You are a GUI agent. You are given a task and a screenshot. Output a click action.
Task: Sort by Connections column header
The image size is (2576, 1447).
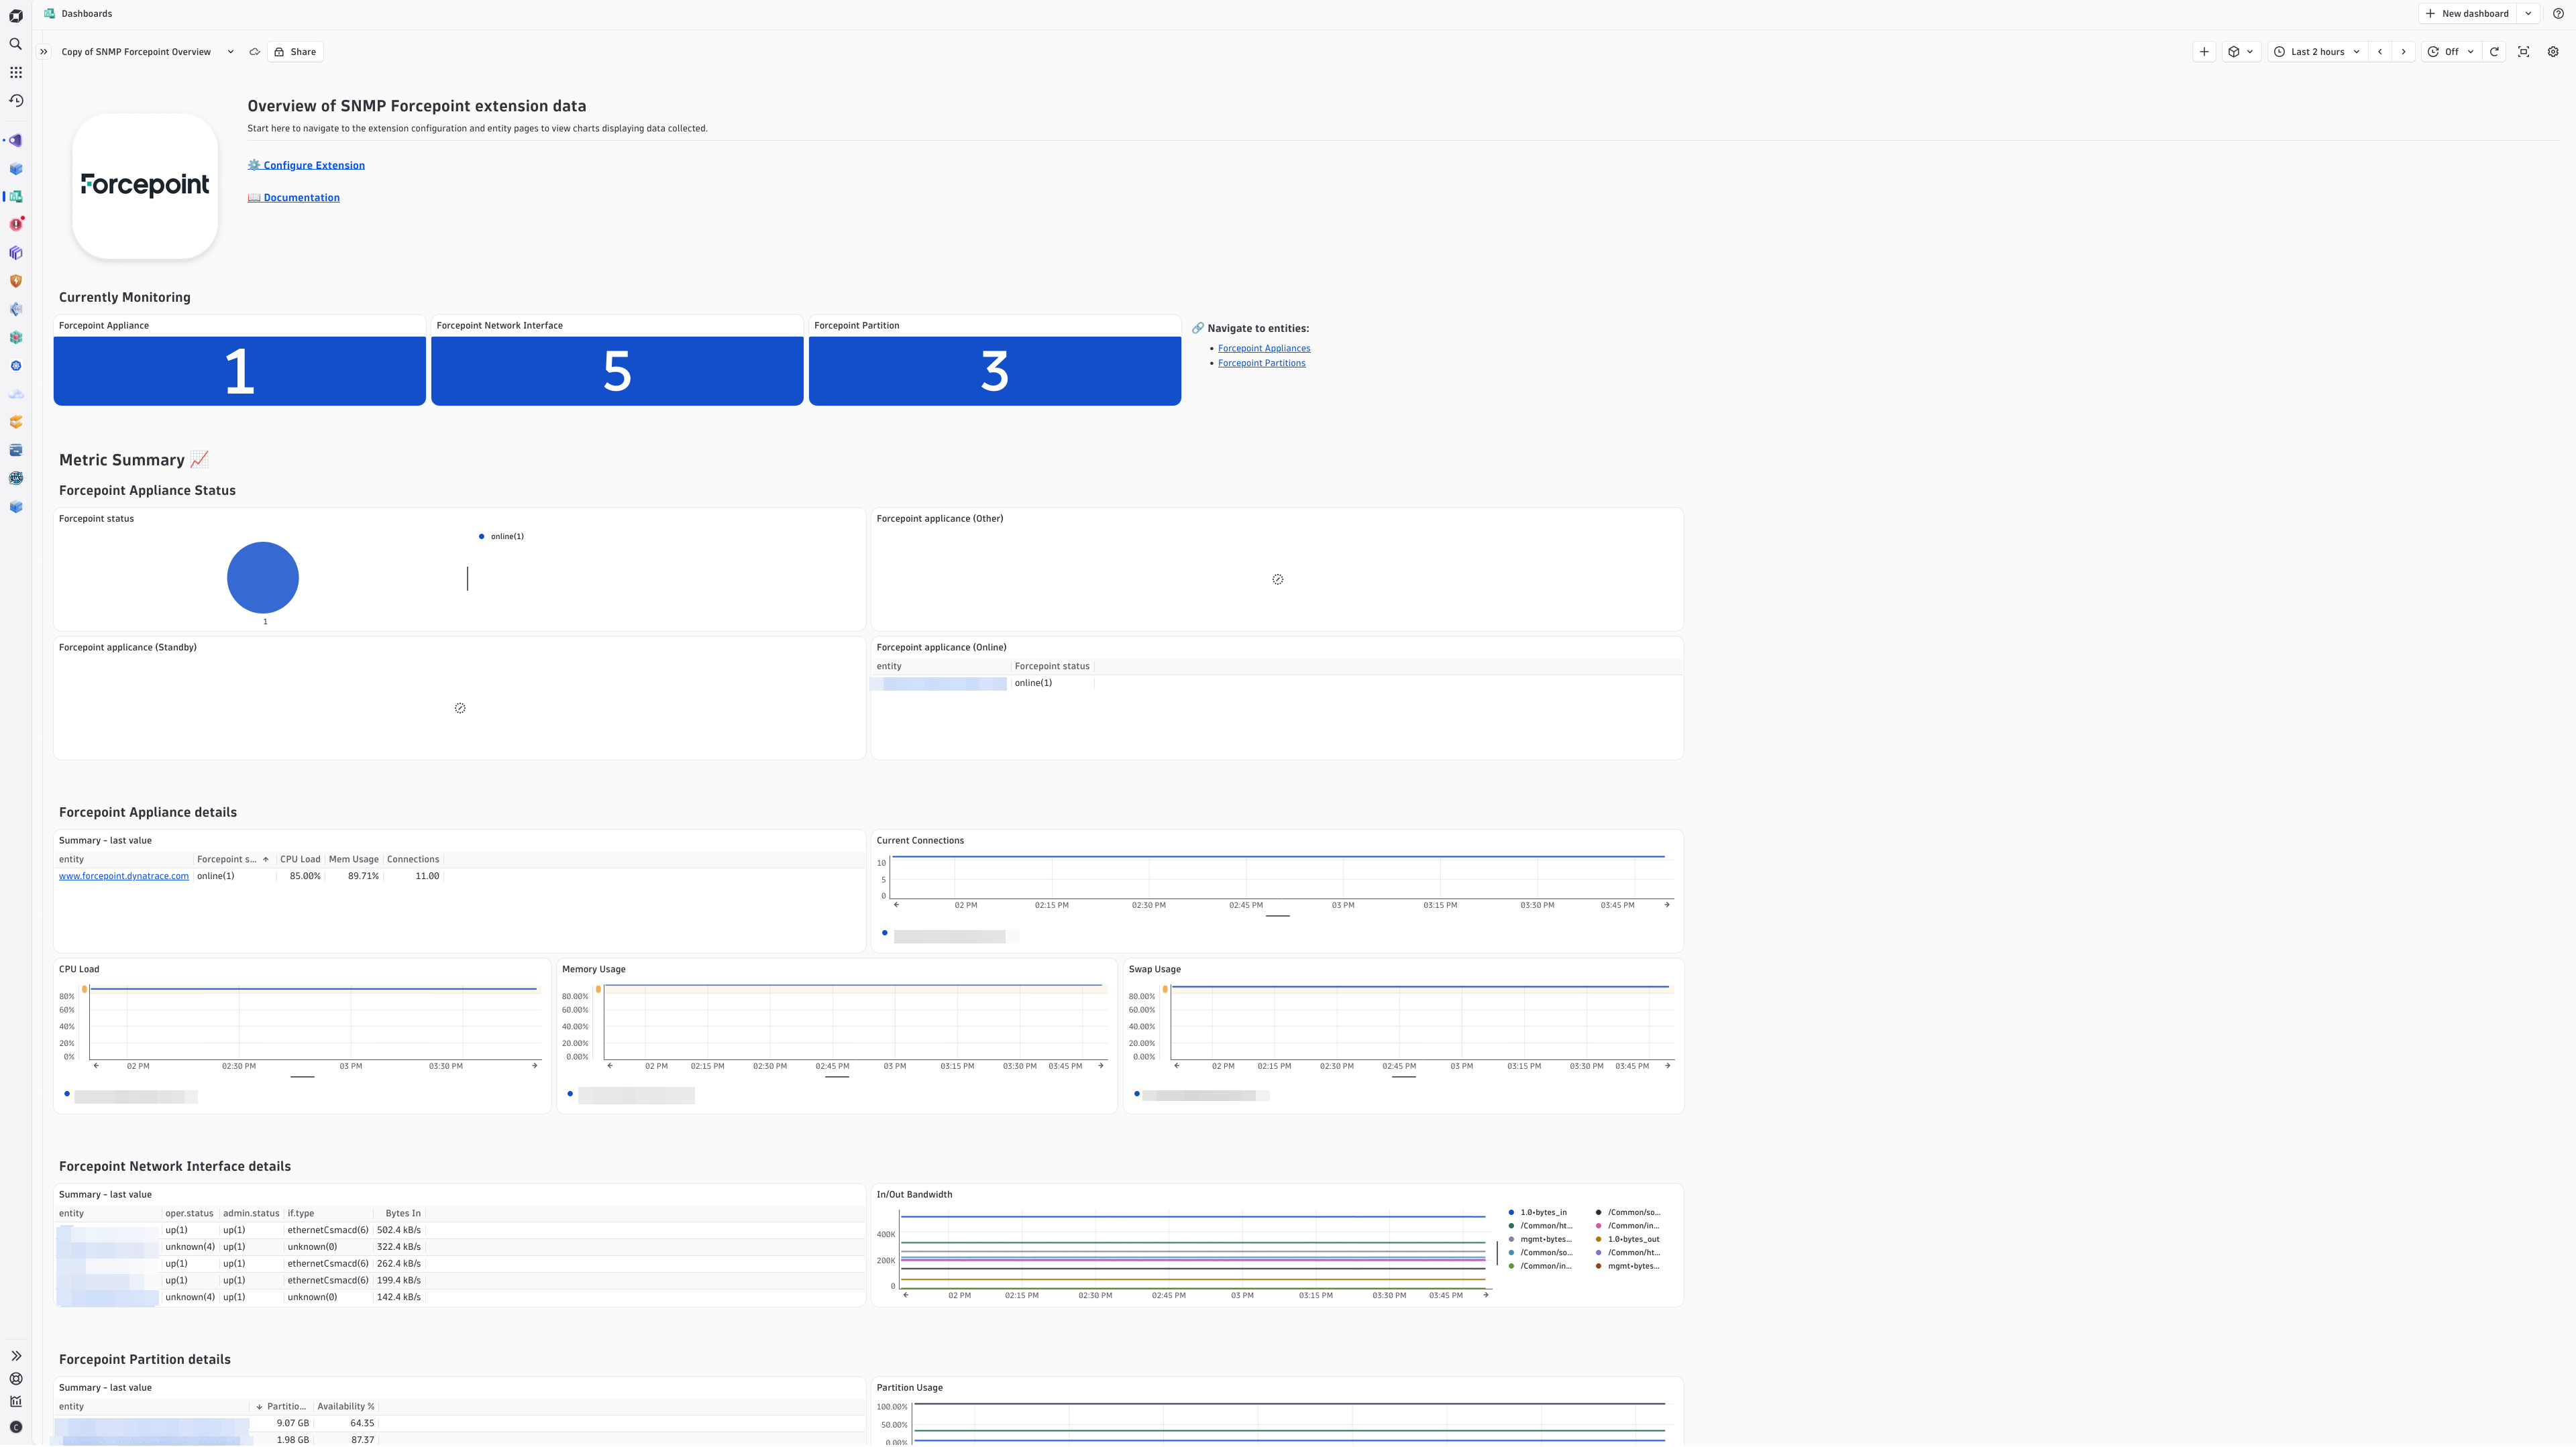pos(413,860)
